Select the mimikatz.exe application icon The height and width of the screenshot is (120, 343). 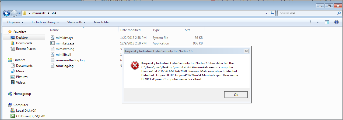tap(53, 43)
